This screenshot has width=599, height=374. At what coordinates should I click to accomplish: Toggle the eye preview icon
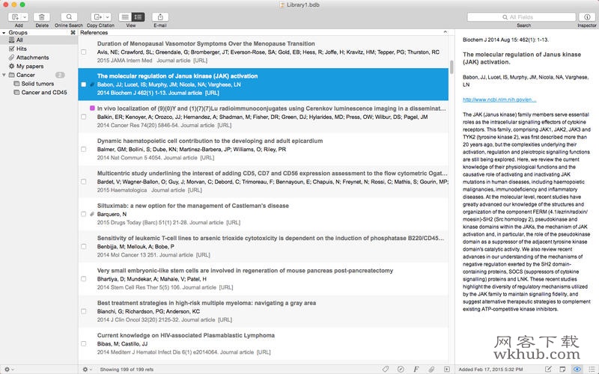pyautogui.click(x=577, y=369)
